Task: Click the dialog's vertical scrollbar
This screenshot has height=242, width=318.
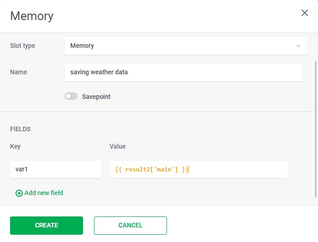Action: 316,129
